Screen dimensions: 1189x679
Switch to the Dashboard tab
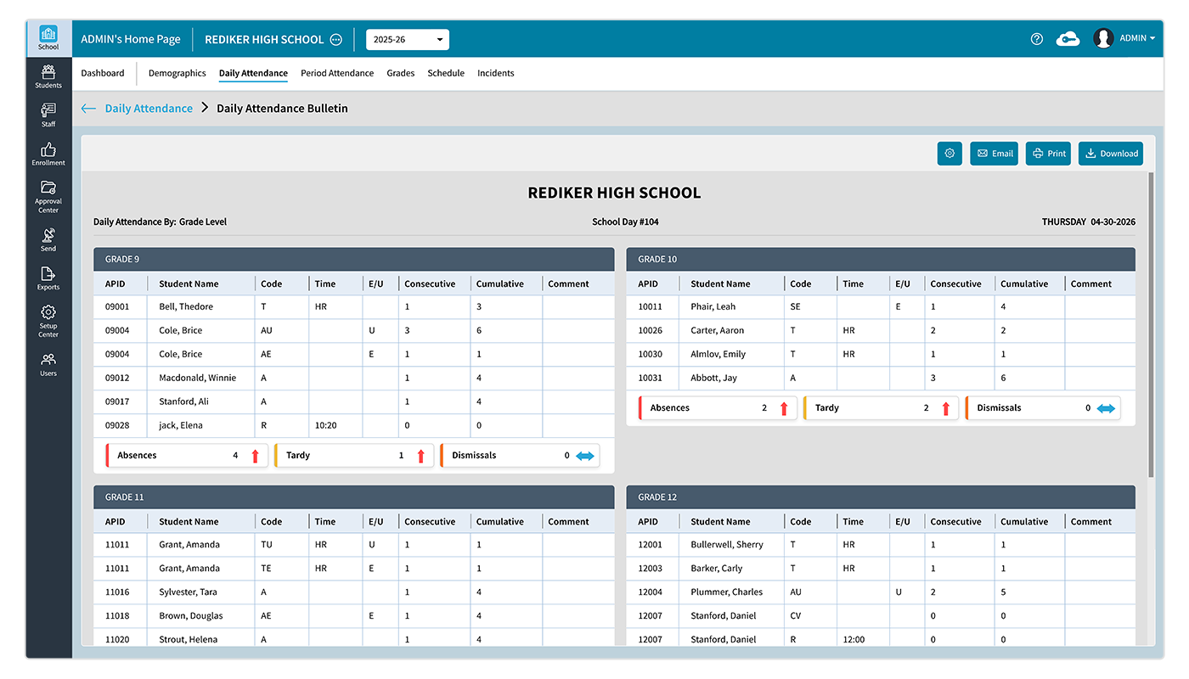point(103,73)
